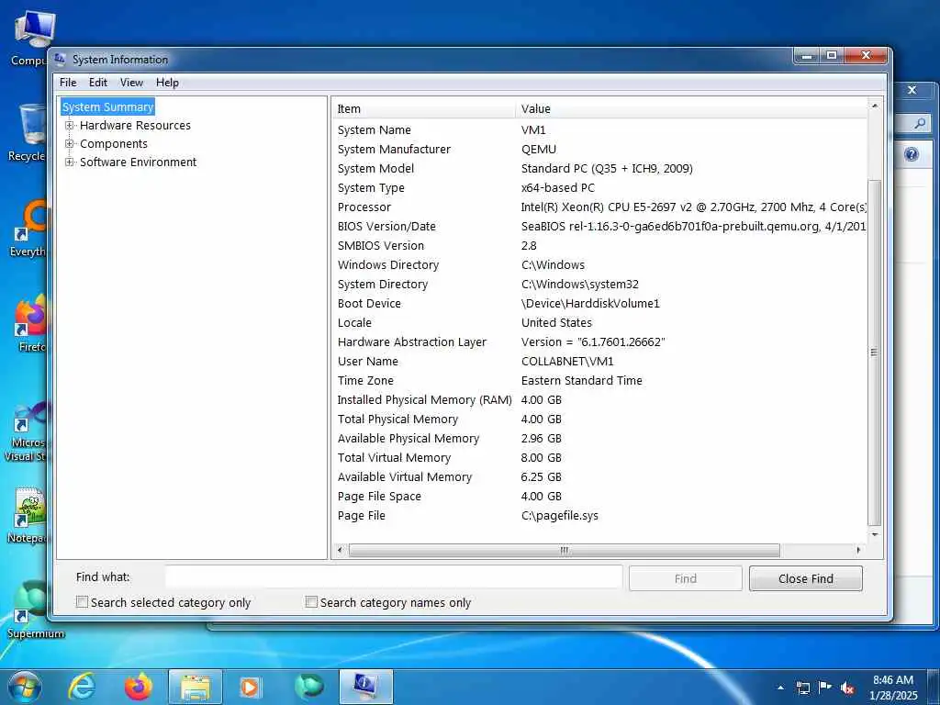940x705 pixels.
Task: Open the Edit menu
Action: (97, 83)
